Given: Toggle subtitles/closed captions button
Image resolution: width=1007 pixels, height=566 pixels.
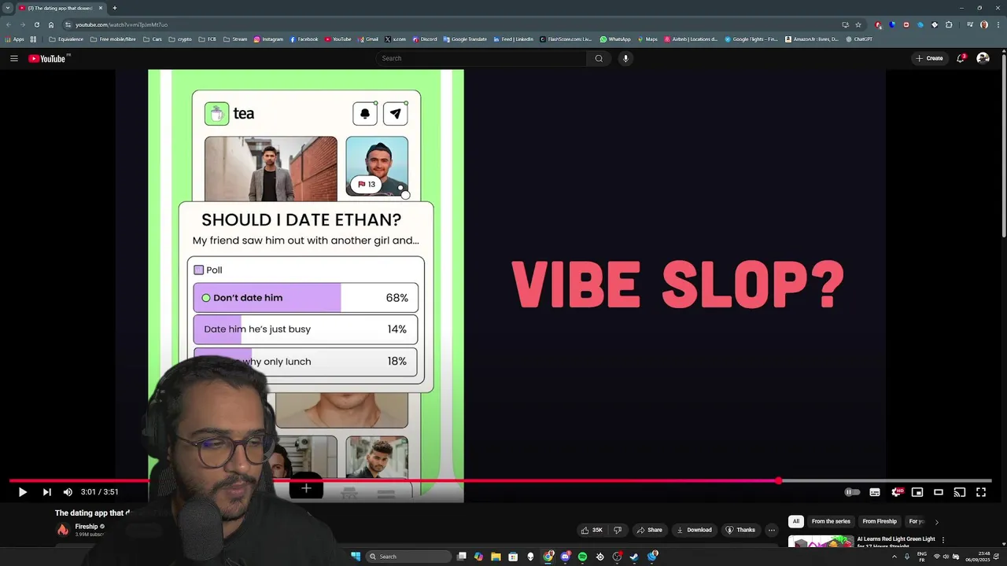Looking at the screenshot, I should pos(875,492).
